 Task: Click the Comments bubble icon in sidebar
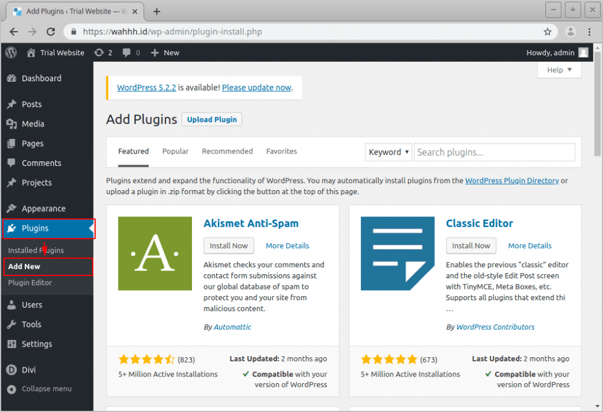tap(12, 163)
